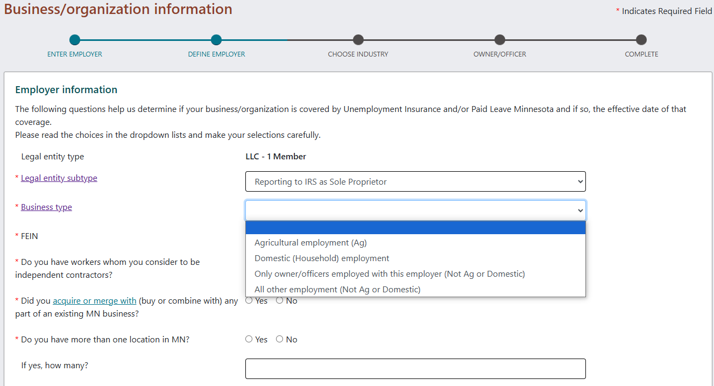Open the Legal entity subtype help link
The height and width of the screenshot is (386, 714).
click(x=59, y=178)
